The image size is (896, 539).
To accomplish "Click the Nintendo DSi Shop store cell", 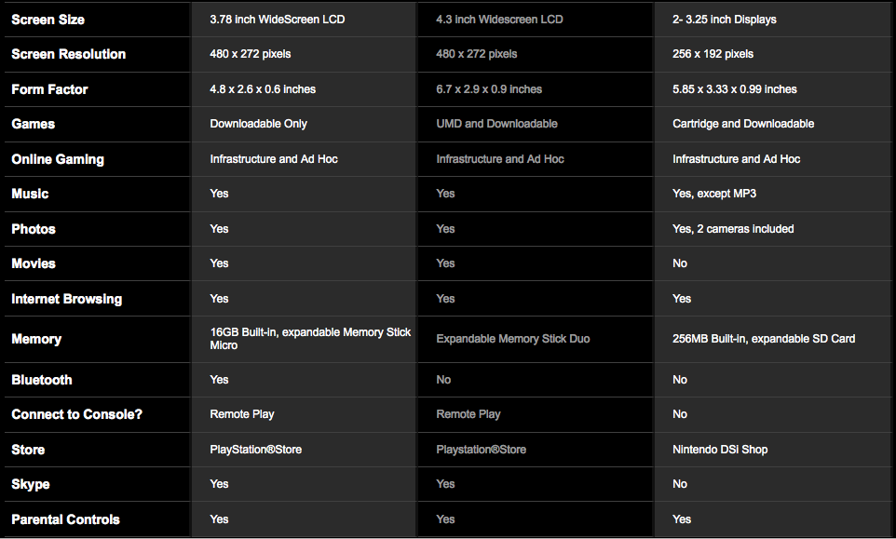I will [x=720, y=450].
